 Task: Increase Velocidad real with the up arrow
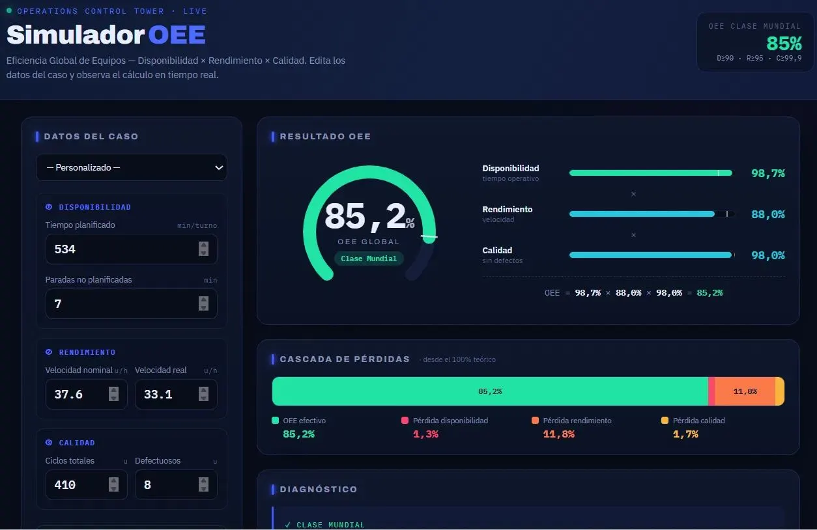(x=203, y=391)
